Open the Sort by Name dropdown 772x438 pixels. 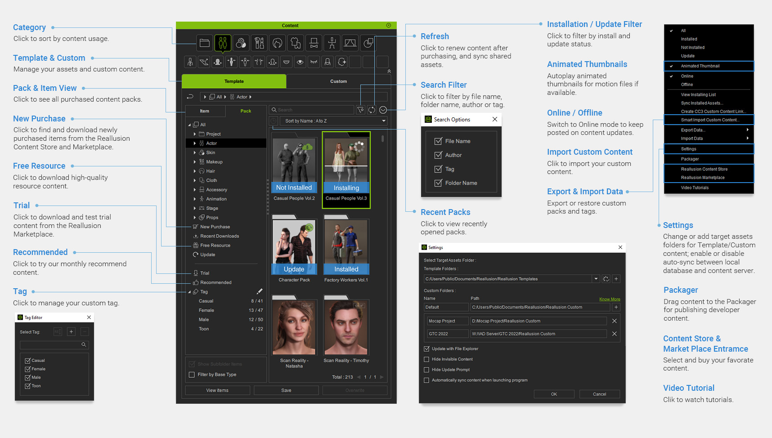[333, 121]
